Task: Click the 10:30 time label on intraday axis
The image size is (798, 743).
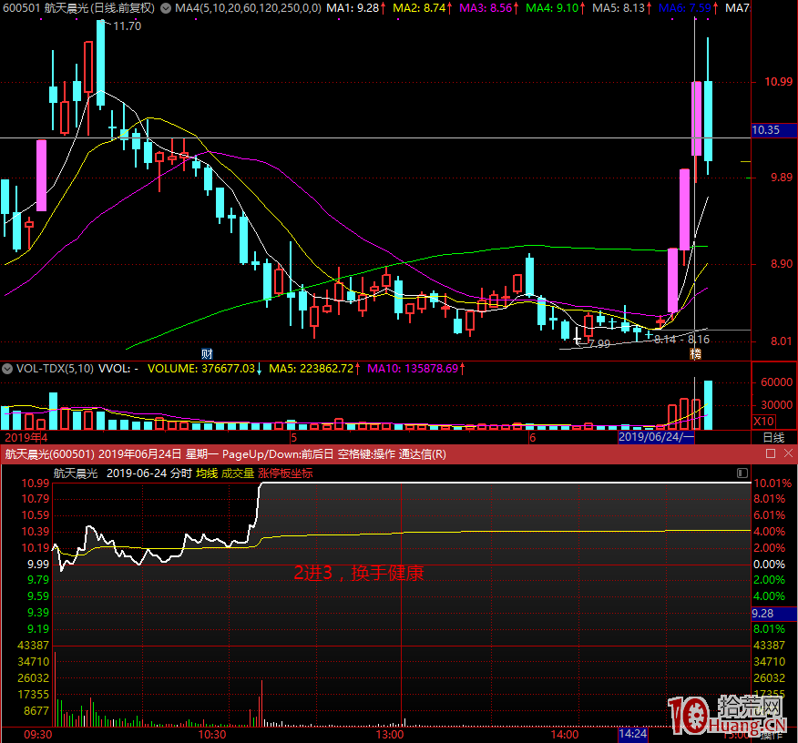Action: tap(212, 735)
